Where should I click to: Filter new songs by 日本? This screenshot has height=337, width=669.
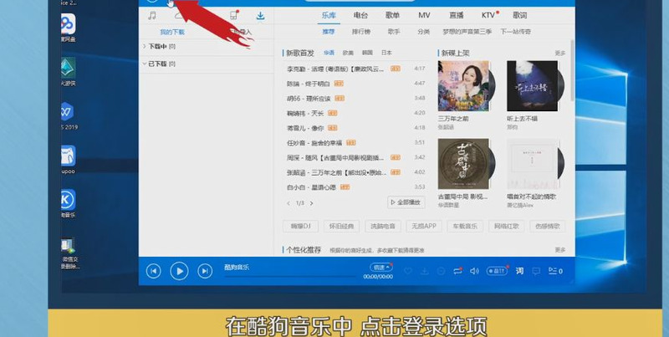point(386,53)
